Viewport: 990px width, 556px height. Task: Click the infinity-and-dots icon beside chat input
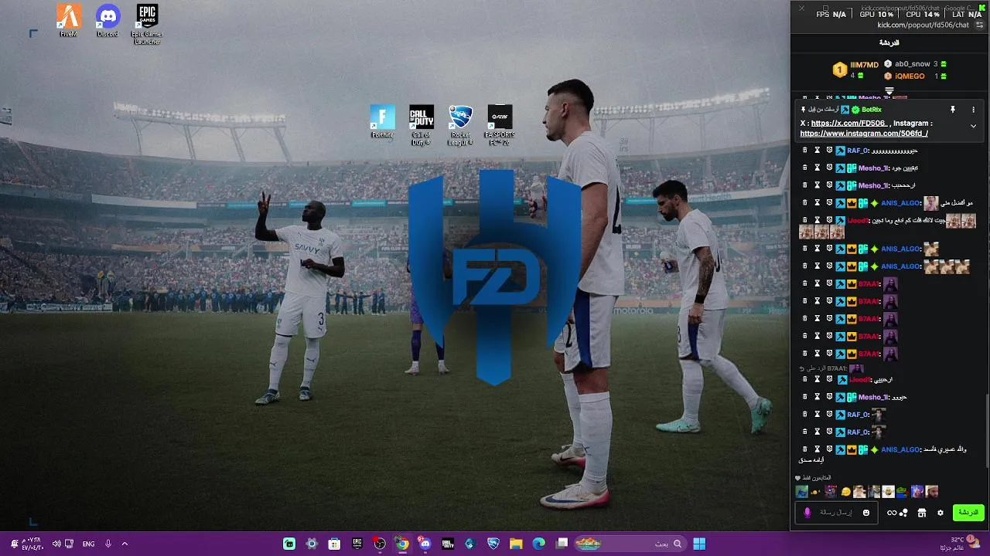point(897,513)
